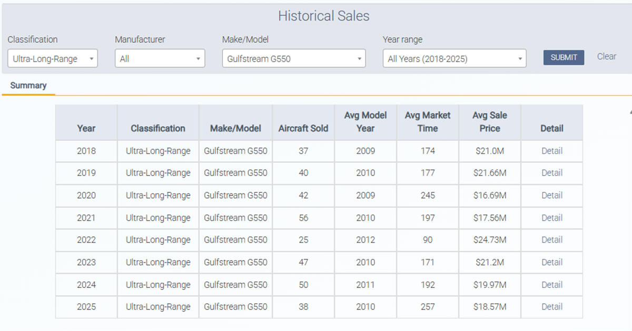Expand the Year range selector
This screenshot has width=632, height=331.
pyautogui.click(x=454, y=58)
